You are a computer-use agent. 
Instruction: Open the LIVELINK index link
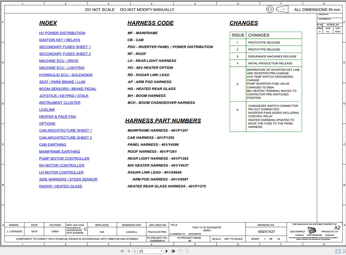click(x=47, y=109)
